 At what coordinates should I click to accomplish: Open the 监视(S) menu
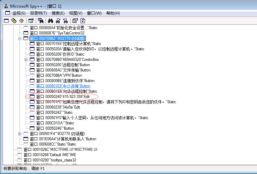tap(19, 13)
